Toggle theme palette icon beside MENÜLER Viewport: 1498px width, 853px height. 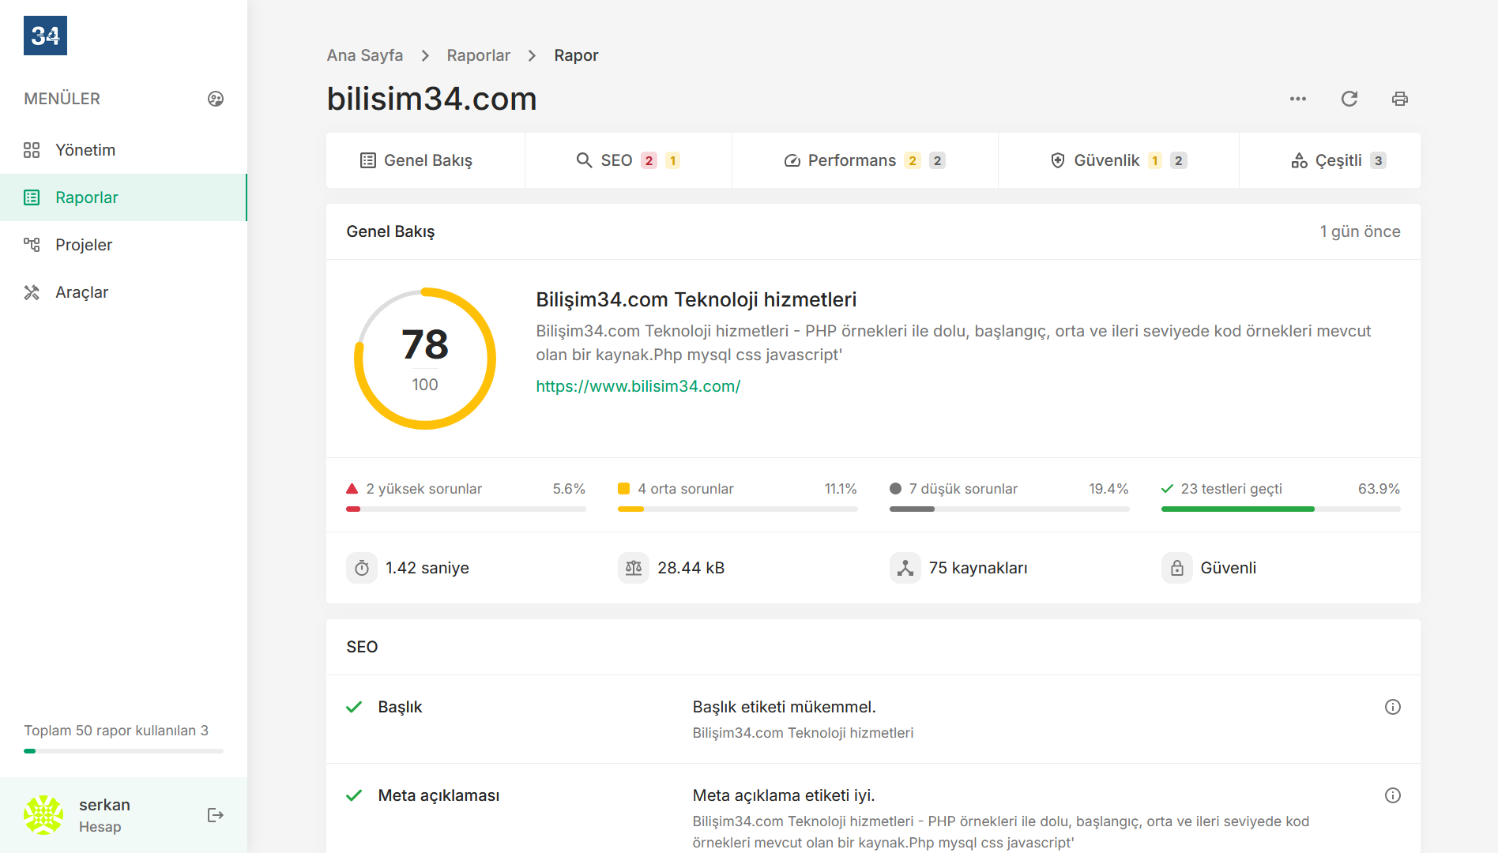(216, 99)
